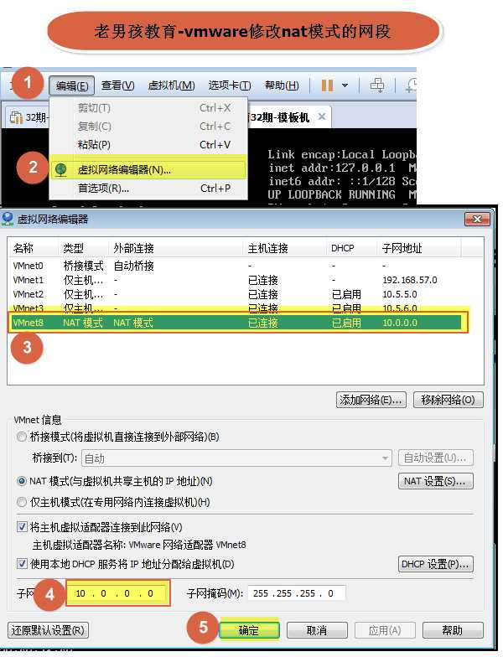Click the globe icon beside 虚拟网络编辑器
This screenshot has width=503, height=657.
click(61, 169)
